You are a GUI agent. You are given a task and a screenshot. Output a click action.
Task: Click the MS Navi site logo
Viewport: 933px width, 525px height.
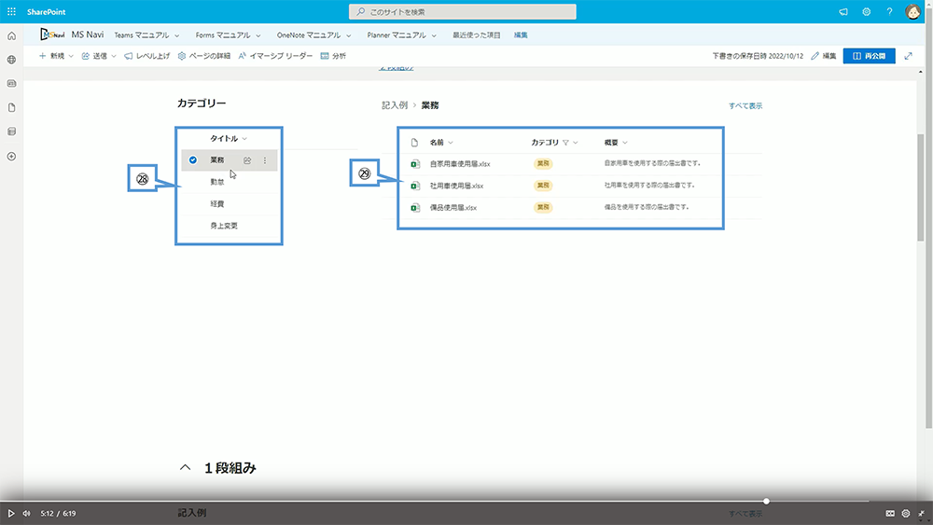click(52, 35)
